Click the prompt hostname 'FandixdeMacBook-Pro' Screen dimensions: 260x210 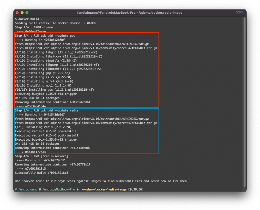click(59, 189)
